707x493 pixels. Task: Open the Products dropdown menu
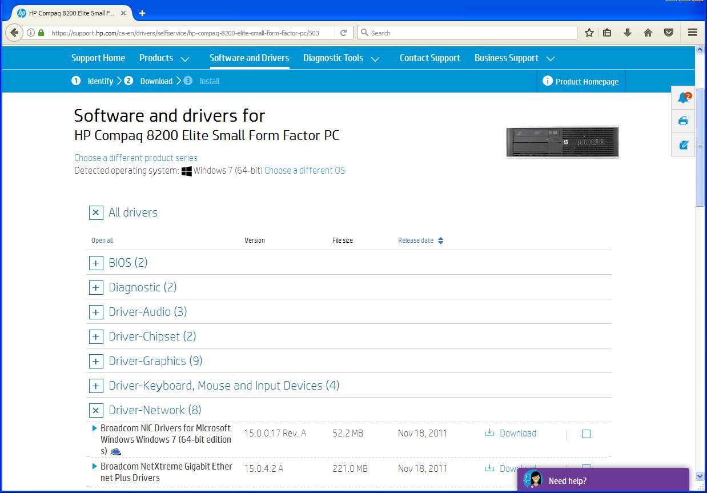click(x=164, y=58)
